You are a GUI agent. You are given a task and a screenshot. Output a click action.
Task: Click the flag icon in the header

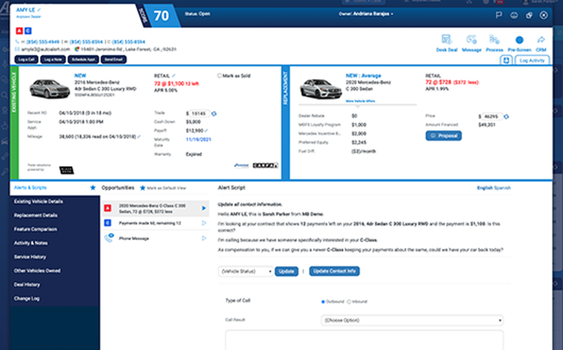499,15
